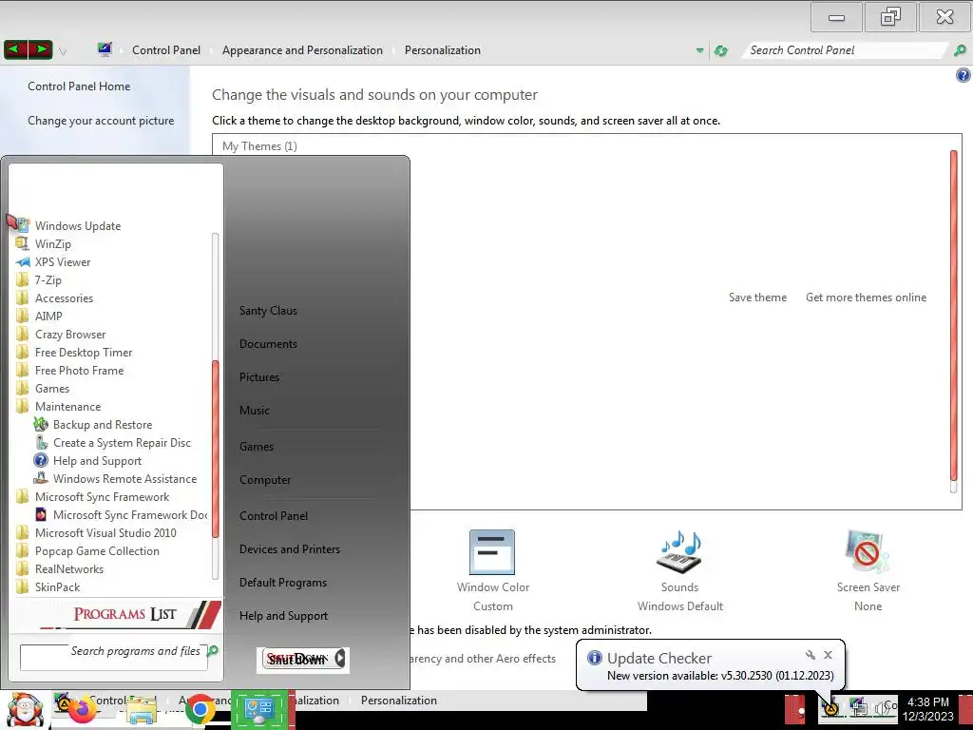Screen dimensions: 973x730
Task: Open the network tray icon
Action: click(858, 706)
